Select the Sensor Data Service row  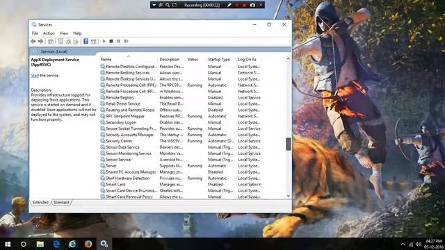pos(181,147)
